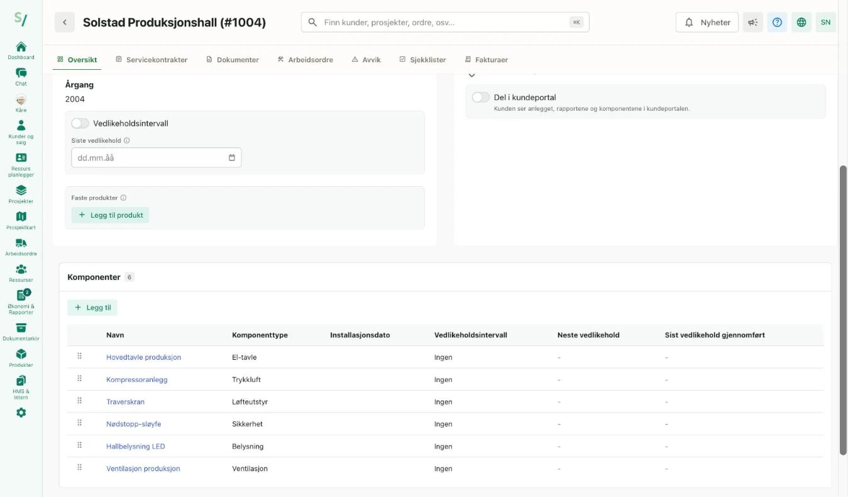Toggle the Vedlikeholdsintervall switch
848x497 pixels.
80,123
